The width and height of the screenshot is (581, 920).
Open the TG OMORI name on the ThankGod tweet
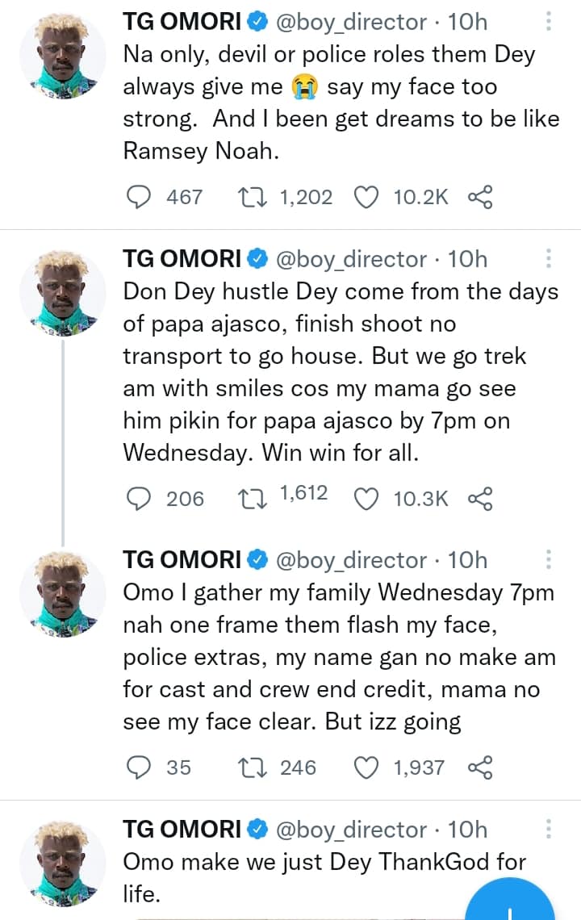(182, 830)
